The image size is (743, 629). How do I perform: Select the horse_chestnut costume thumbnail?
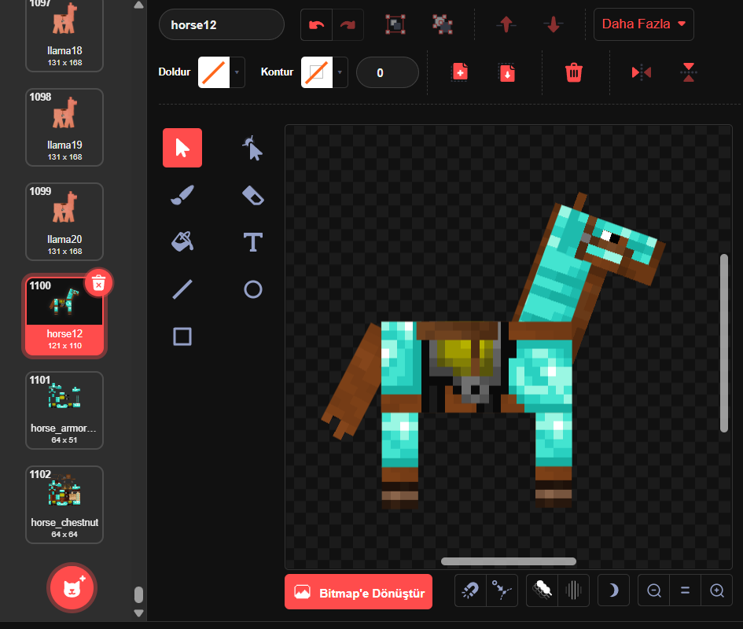[64, 505]
